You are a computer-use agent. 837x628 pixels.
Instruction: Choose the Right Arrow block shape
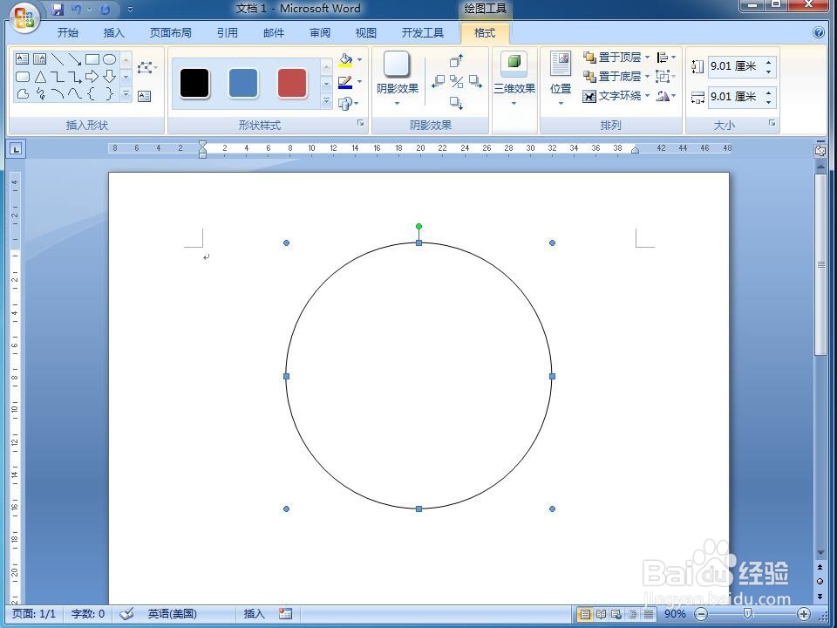pyautogui.click(x=92, y=77)
